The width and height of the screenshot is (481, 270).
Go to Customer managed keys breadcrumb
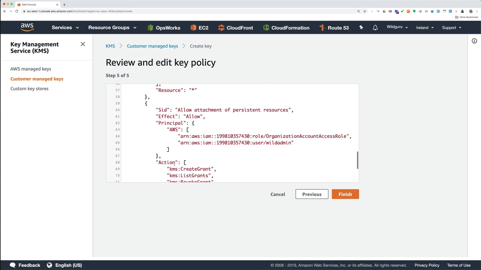coord(152,46)
